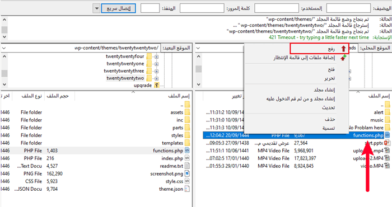Expand the twentytwentyone tree node

point(156,64)
